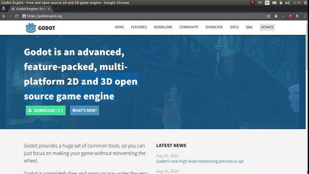The width and height of the screenshot is (309, 174).
Task: Click paragraph 'Godot provides a huge set of common tools'
Action: 84,153
